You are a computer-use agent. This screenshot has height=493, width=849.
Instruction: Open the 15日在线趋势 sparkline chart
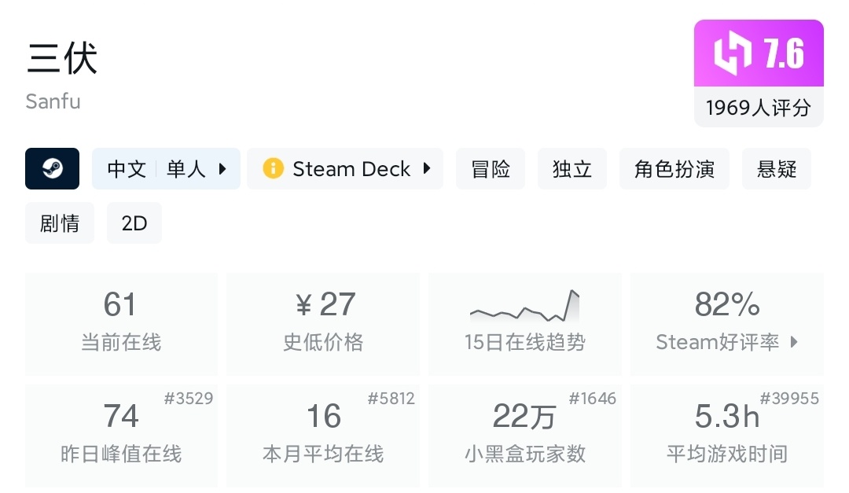[524, 307]
